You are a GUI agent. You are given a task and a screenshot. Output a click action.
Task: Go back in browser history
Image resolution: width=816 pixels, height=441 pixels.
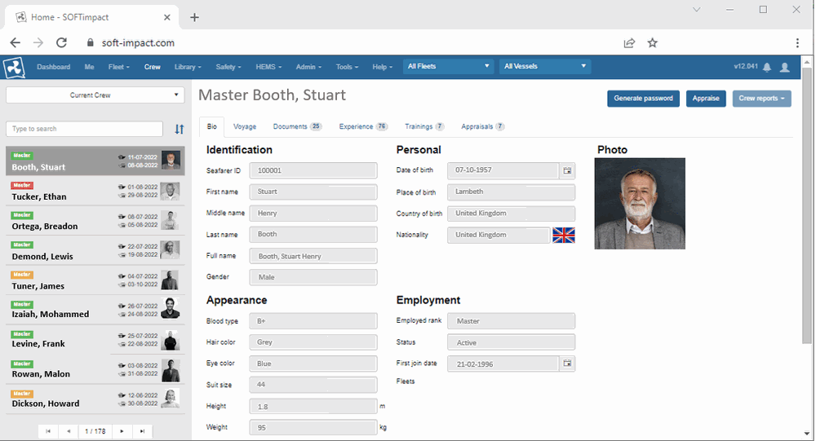15,42
